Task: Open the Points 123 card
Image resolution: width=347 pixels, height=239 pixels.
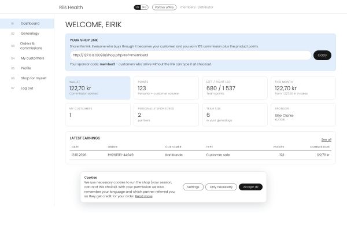Action: pos(166,88)
